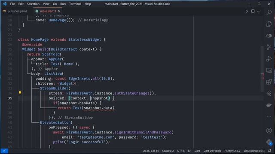Click the 'testtest' password string
This screenshot has width=275, height=154.
(152, 137)
